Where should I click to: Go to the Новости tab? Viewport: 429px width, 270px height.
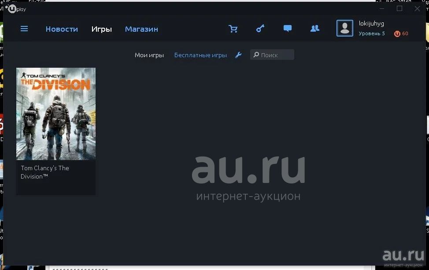(62, 29)
